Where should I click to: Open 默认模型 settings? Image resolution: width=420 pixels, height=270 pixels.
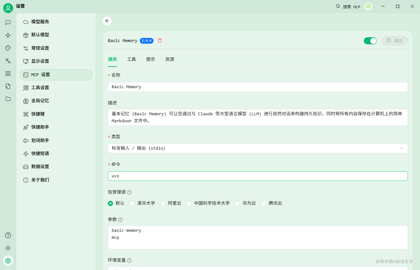pos(56,35)
